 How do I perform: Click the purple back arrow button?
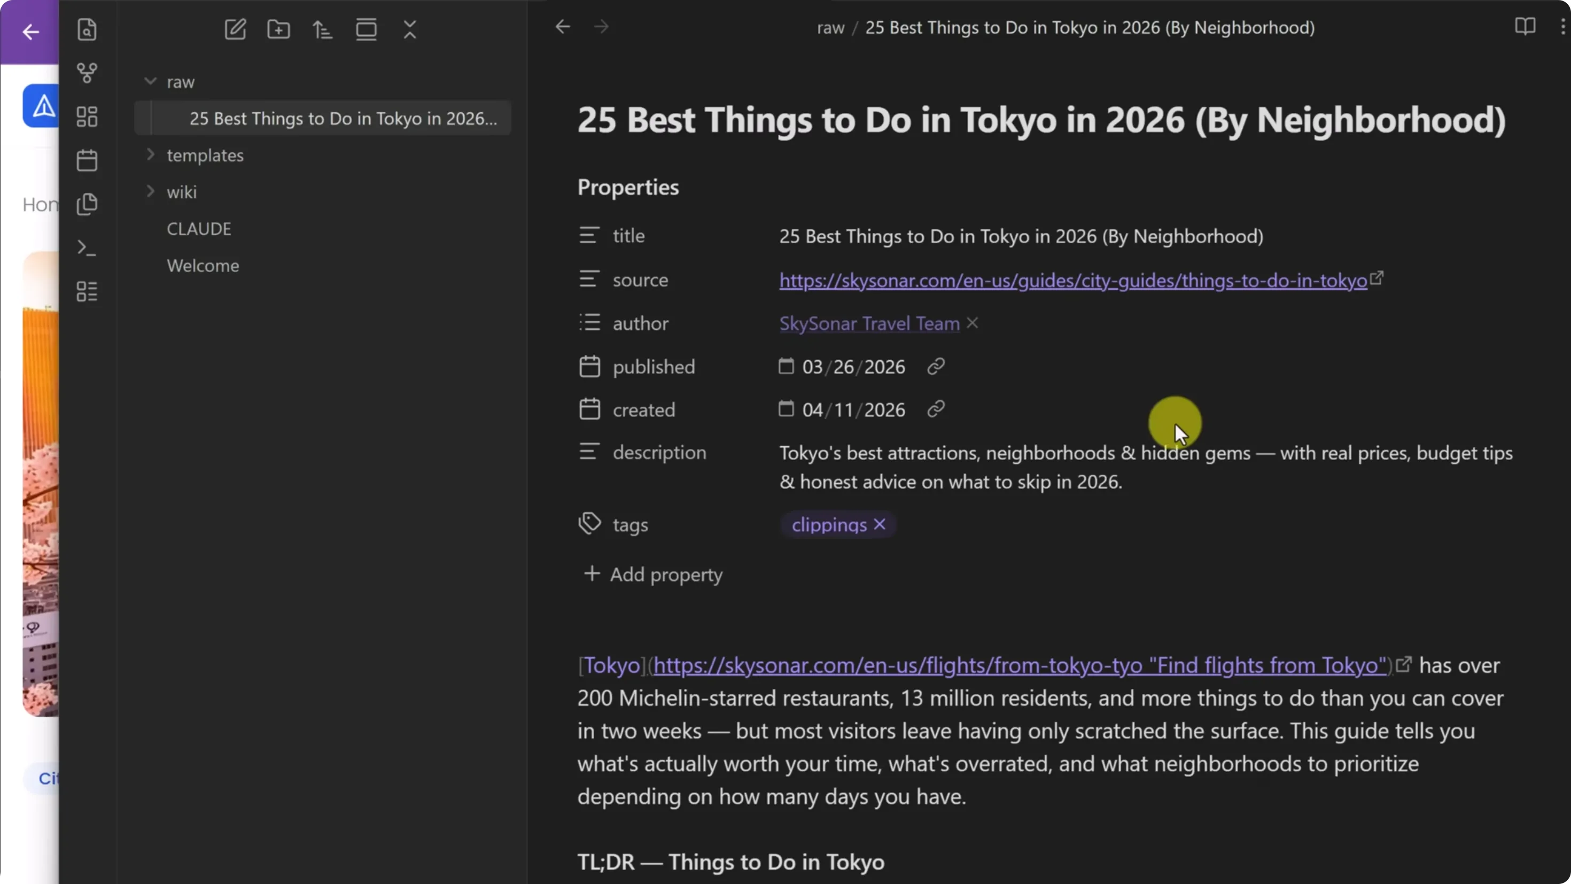tap(30, 32)
